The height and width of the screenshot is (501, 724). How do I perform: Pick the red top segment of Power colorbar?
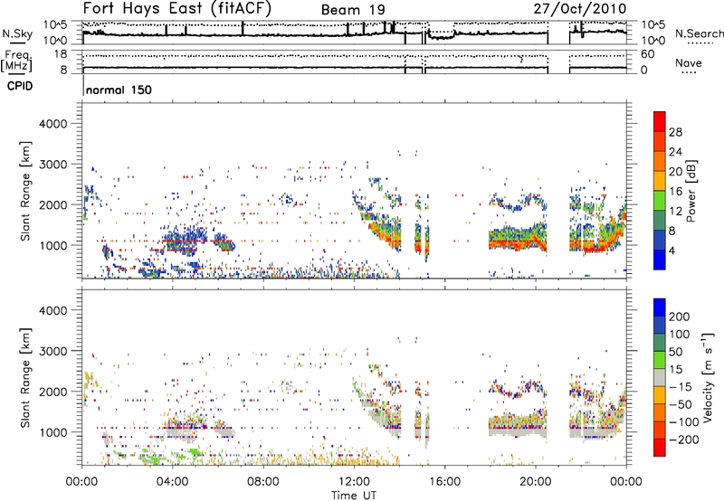pos(660,121)
